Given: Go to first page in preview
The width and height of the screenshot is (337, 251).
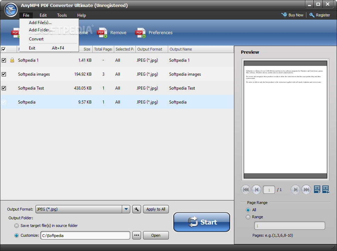Looking at the screenshot, I should [x=246, y=190].
